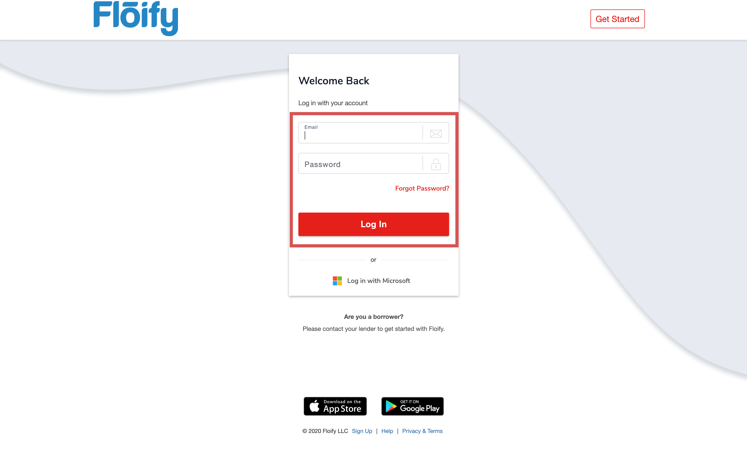
Task: Click the Sign Up link in footer
Action: pos(362,431)
